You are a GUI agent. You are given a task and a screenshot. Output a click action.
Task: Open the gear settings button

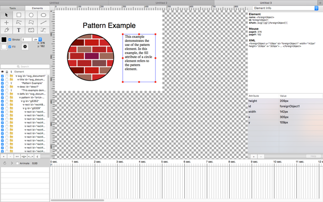point(25,46)
